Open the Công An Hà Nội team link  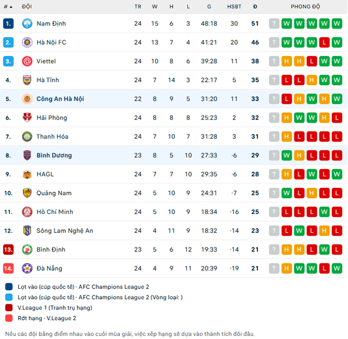pyautogui.click(x=60, y=99)
